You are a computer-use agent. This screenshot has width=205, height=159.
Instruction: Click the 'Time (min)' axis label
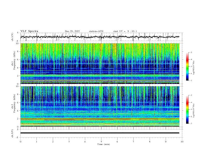point(104,144)
